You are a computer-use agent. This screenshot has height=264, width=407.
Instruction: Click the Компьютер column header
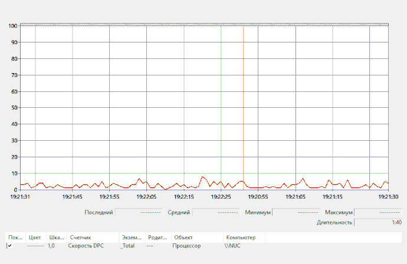[243, 237]
